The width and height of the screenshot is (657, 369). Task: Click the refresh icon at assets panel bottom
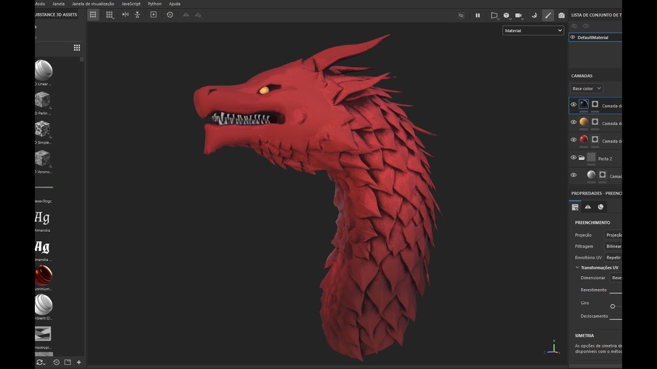pos(40,362)
